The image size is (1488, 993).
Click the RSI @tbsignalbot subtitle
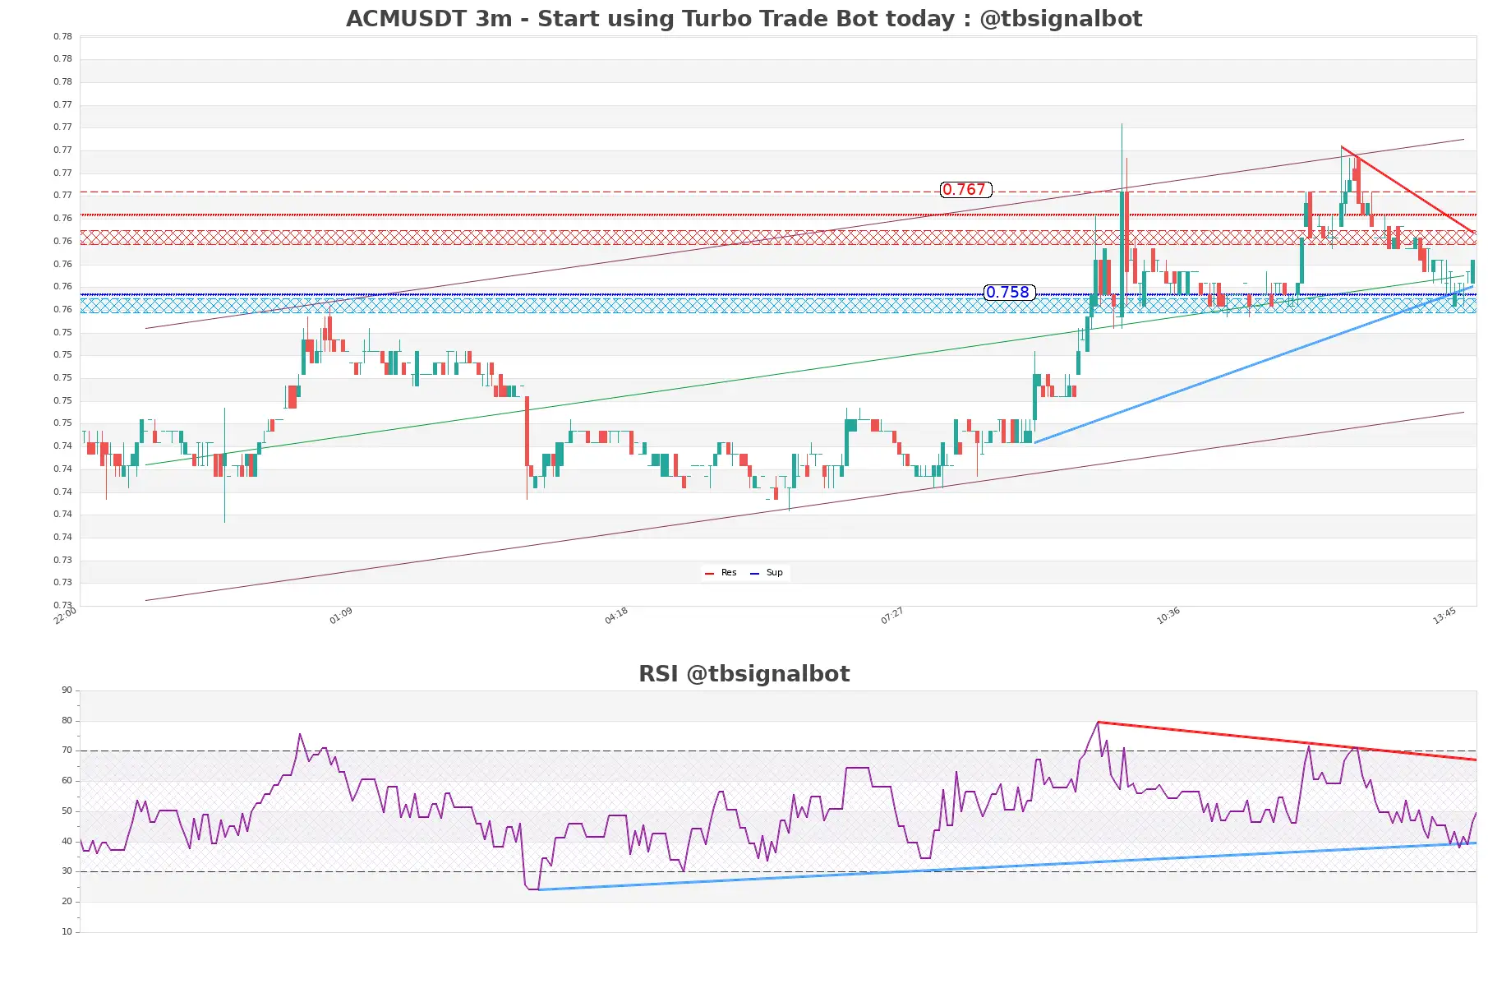(x=744, y=674)
